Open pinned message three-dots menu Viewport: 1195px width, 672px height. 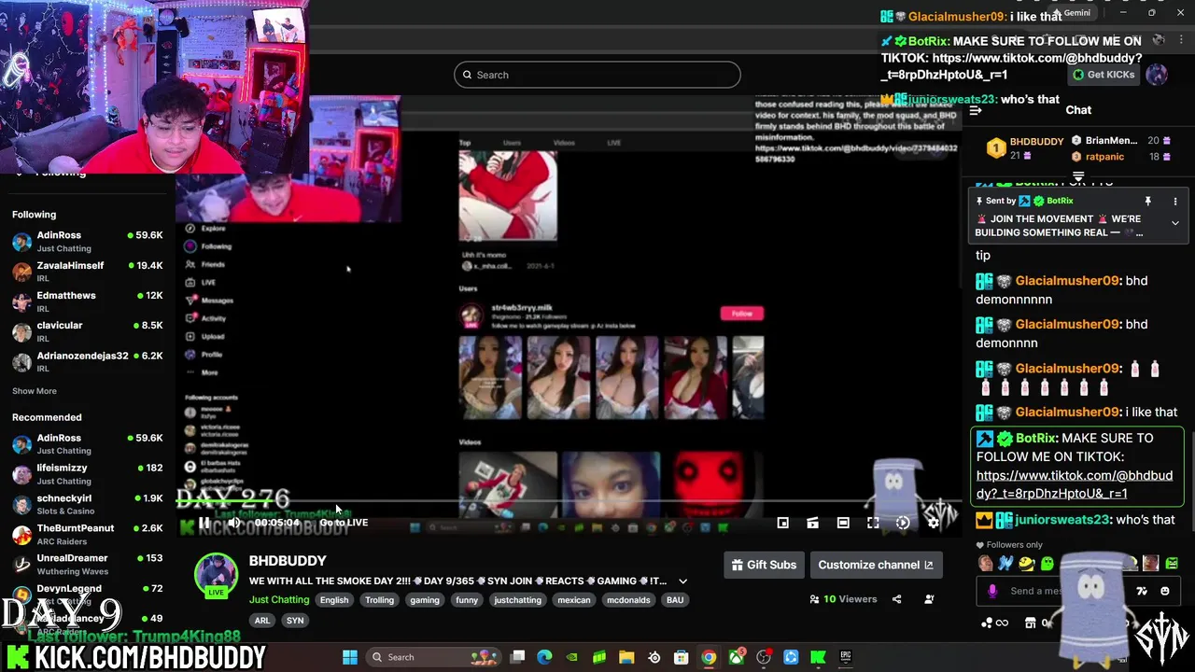[x=1175, y=202]
